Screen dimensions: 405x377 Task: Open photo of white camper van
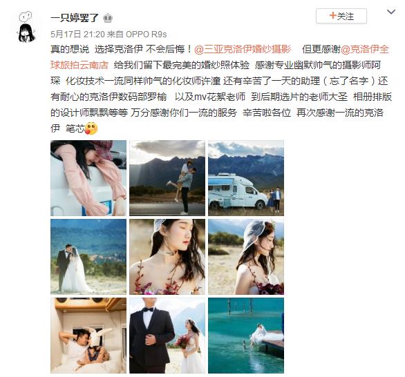[x=246, y=178]
